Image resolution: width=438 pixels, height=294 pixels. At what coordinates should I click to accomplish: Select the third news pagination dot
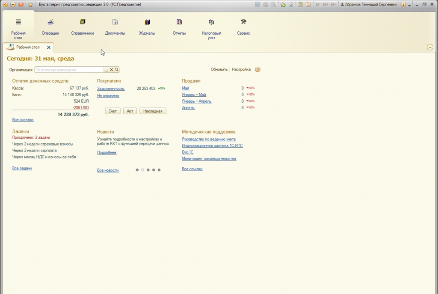click(x=148, y=170)
